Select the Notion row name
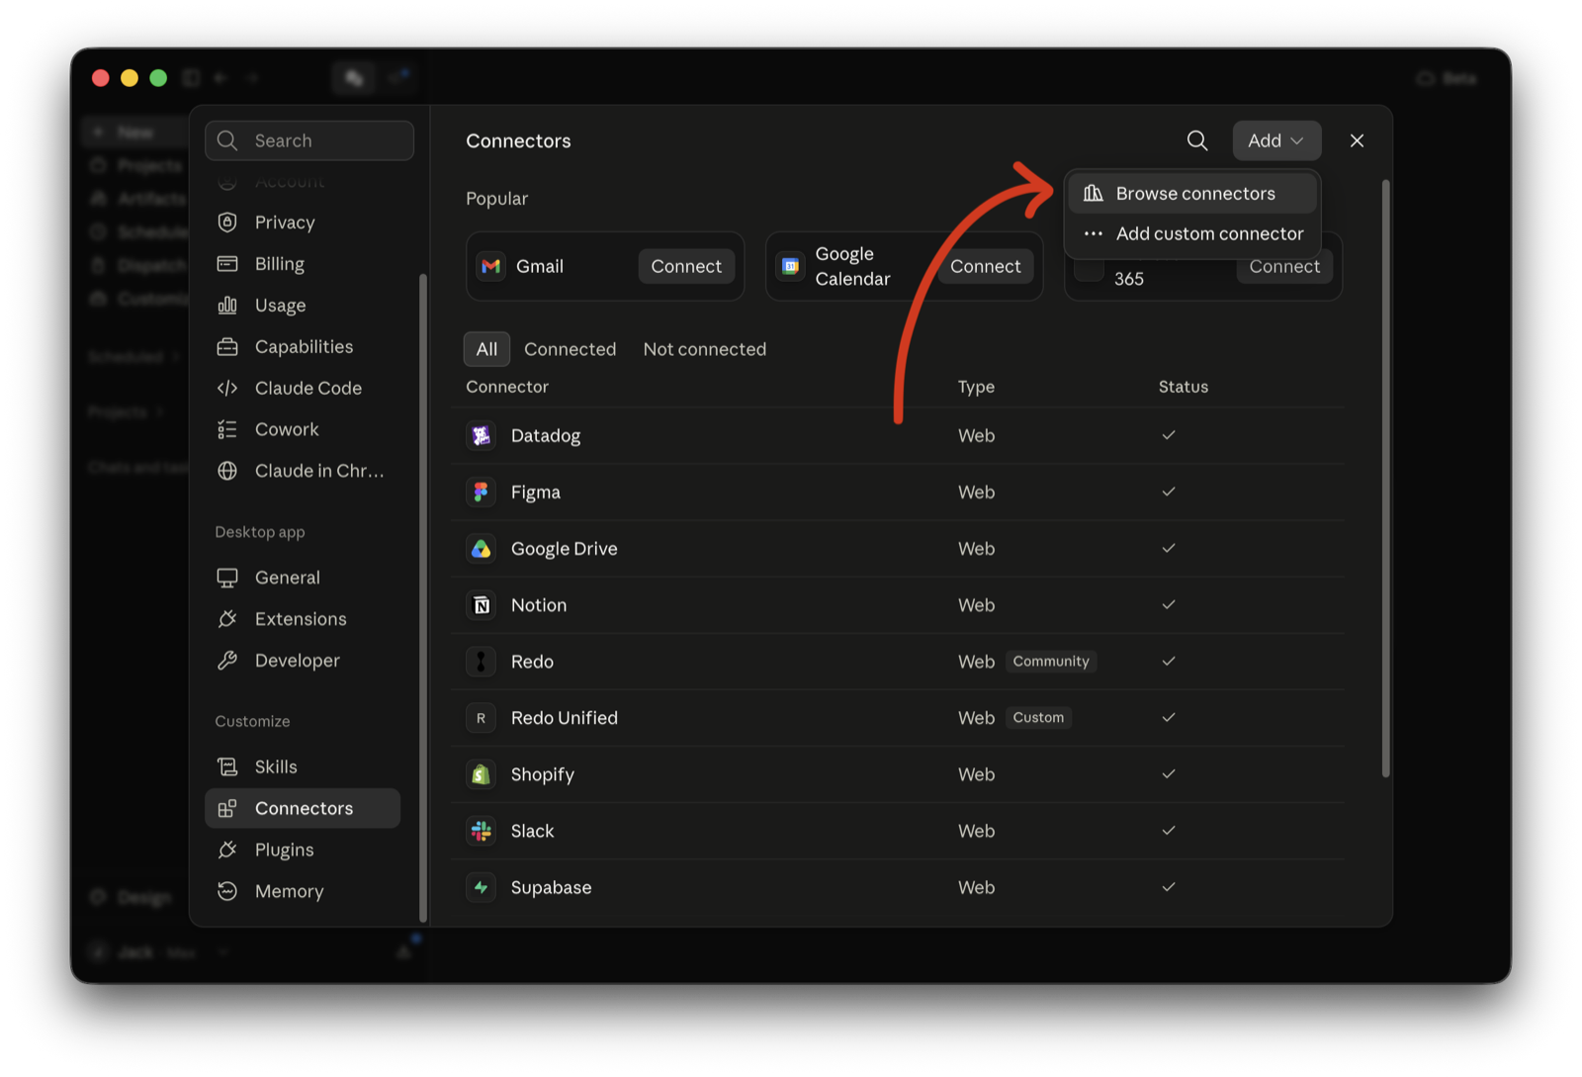 pos(538,605)
